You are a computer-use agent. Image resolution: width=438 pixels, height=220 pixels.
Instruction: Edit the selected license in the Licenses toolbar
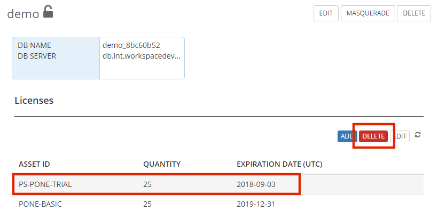[400, 136]
